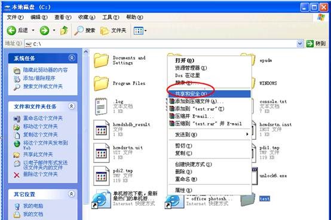This screenshot has width=331, height=220.
Task: Click the left pane scrollbar up arrow
Action: (x=86, y=51)
